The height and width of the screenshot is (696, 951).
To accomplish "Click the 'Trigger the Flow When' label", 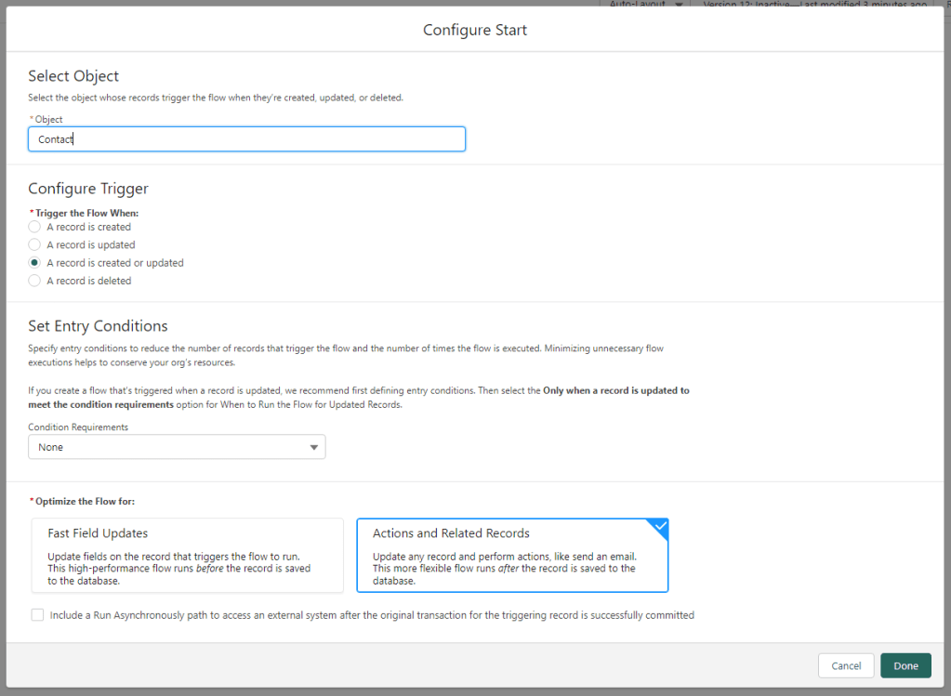I will click(86, 213).
